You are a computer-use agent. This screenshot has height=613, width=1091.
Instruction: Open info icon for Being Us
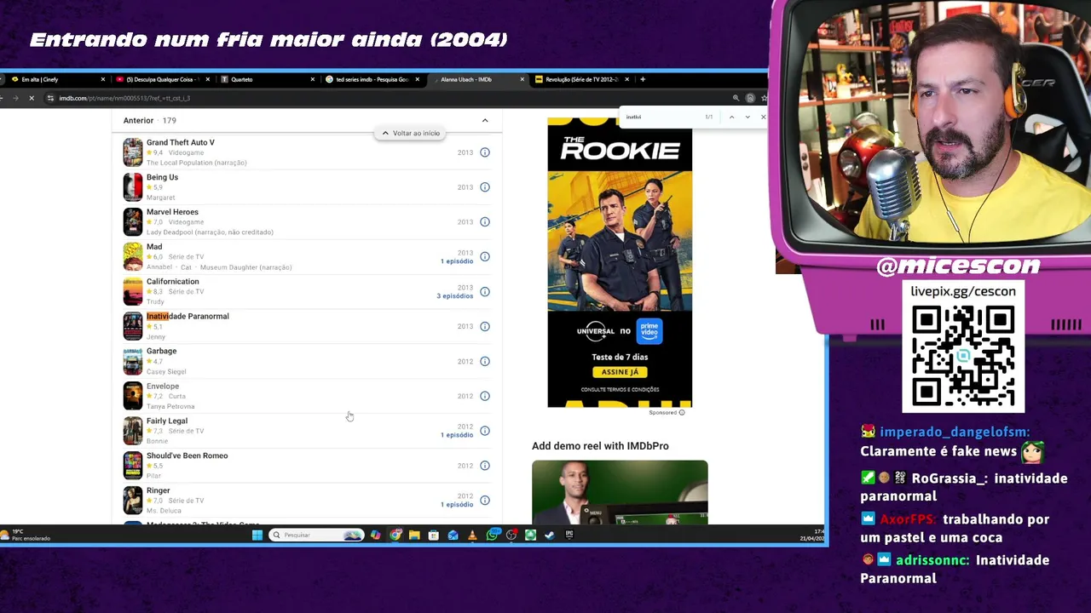click(x=485, y=187)
